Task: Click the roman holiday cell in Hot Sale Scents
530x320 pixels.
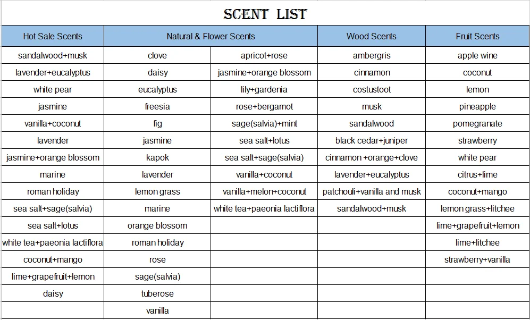Action: coord(53,191)
